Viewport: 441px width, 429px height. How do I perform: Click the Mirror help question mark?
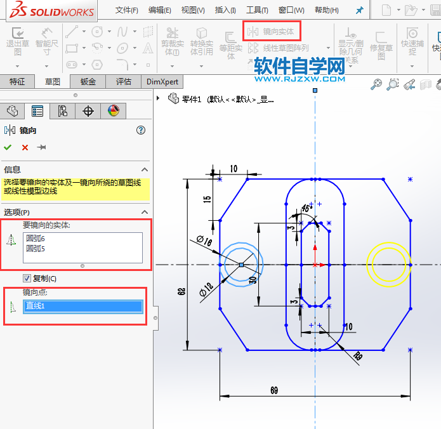[x=141, y=130]
